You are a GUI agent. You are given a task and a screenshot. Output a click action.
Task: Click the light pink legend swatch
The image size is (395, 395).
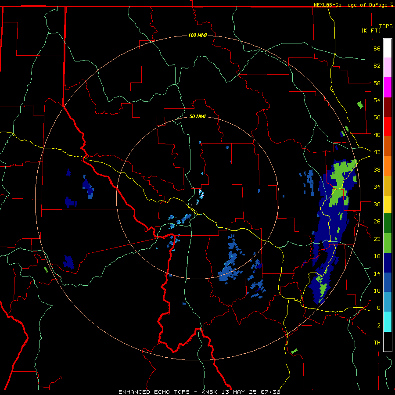pos(388,67)
